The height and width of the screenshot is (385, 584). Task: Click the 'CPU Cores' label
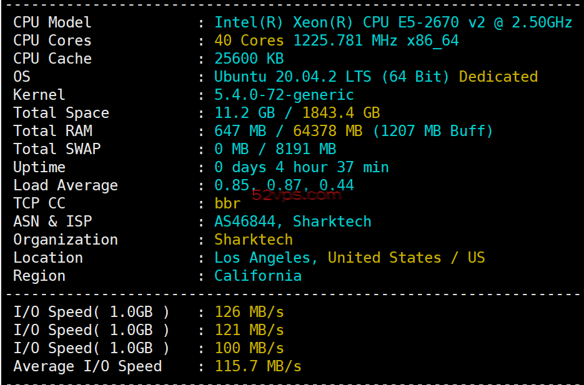tap(52, 41)
